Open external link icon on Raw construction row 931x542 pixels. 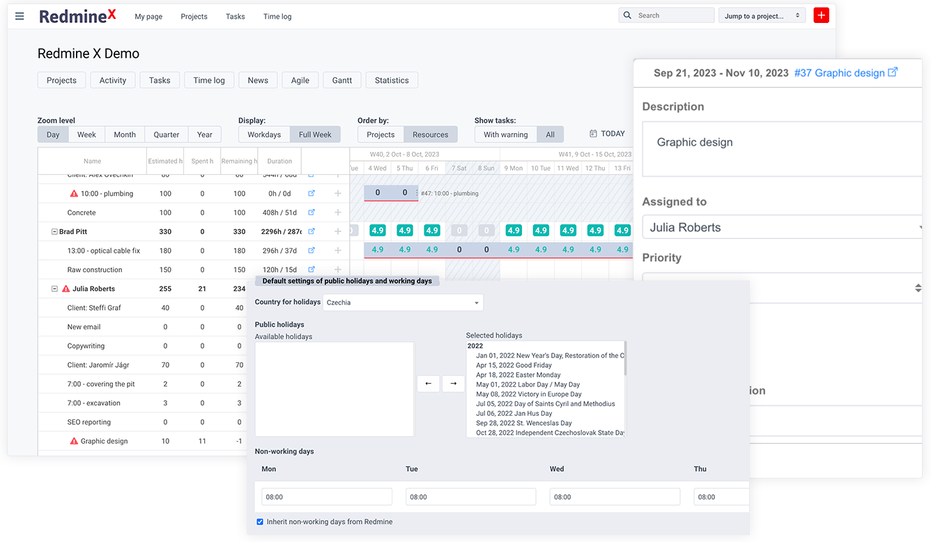point(311,270)
